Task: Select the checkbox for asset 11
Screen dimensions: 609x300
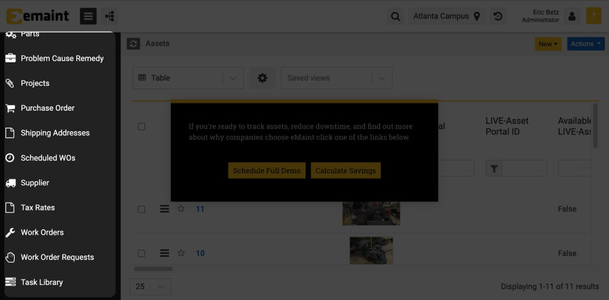Action: (142, 210)
